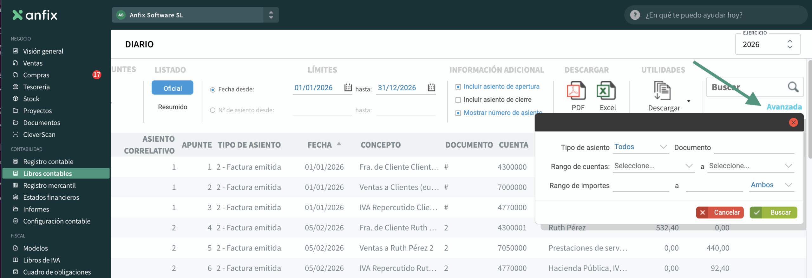Image resolution: width=812 pixels, height=278 pixels.
Task: Open the Tipo de asiento dropdown
Action: 641,147
